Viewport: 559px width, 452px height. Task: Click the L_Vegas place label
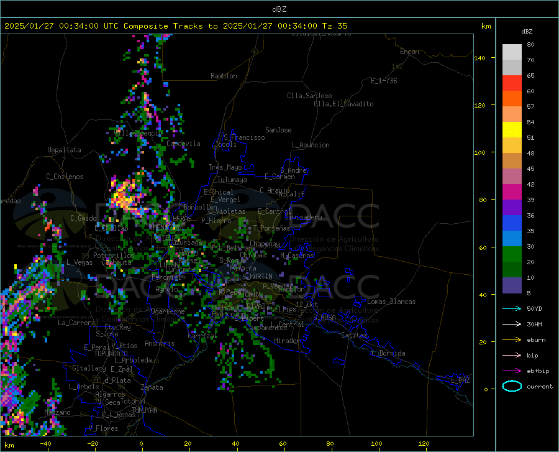point(80,262)
